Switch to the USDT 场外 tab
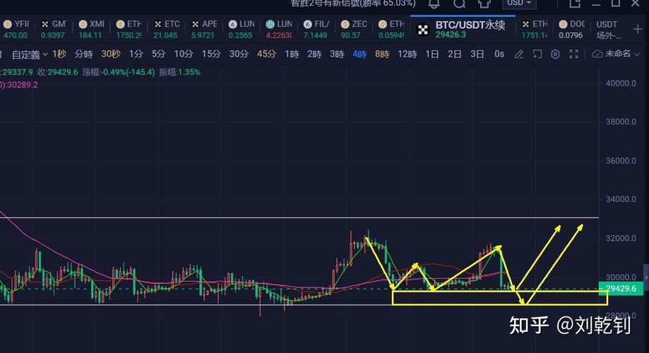Image resolution: width=649 pixels, height=353 pixels. [x=609, y=30]
